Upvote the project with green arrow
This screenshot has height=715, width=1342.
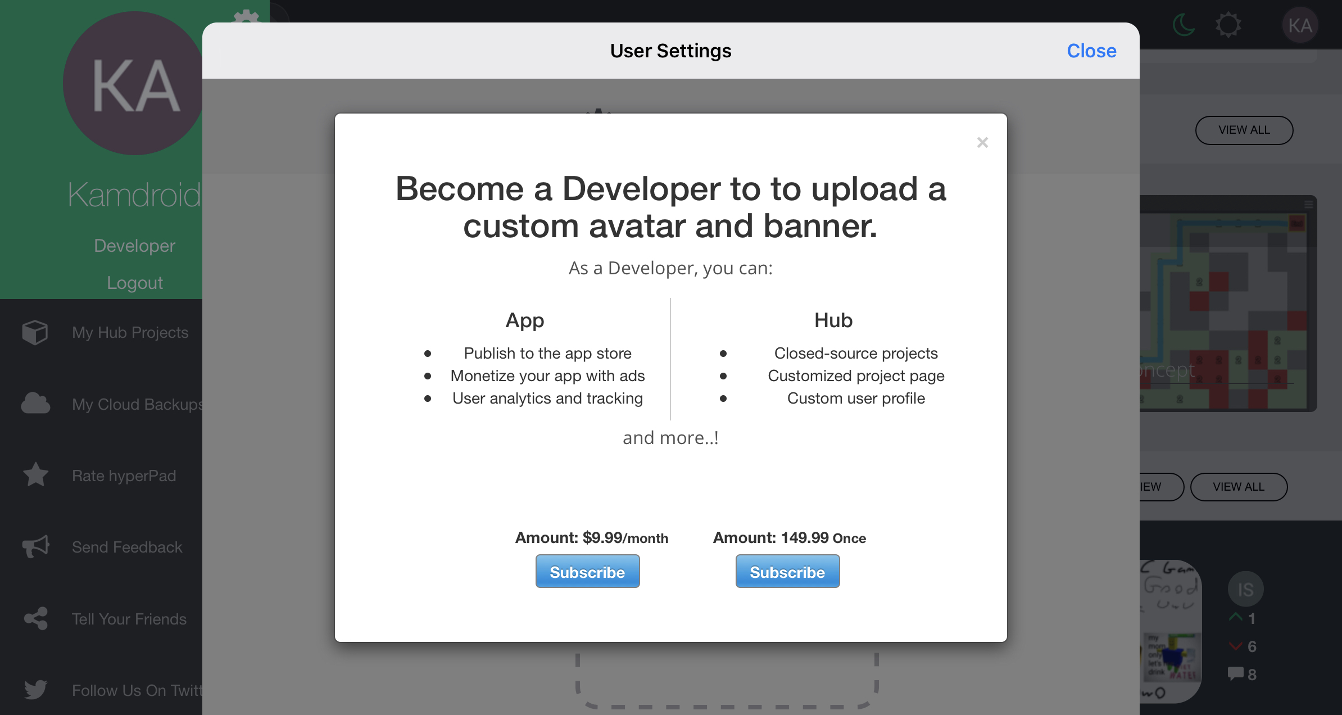(1236, 617)
